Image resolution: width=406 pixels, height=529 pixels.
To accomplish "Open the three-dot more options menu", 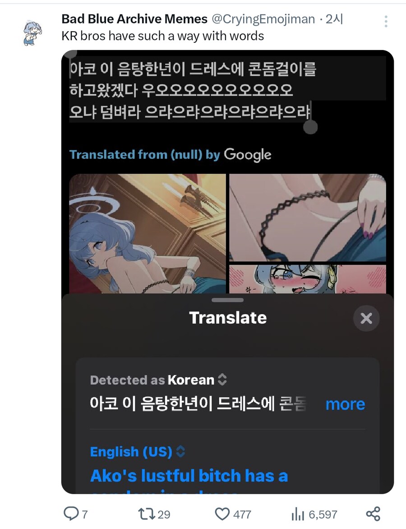I will pyautogui.click(x=386, y=21).
